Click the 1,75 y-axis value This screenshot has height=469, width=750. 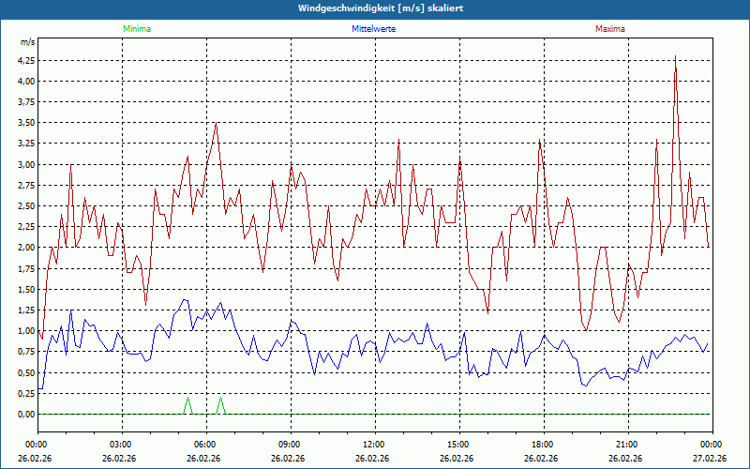click(27, 268)
